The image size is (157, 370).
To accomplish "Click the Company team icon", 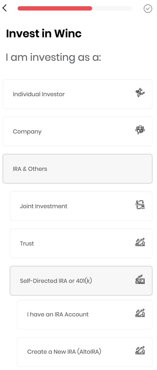I will [140, 130].
